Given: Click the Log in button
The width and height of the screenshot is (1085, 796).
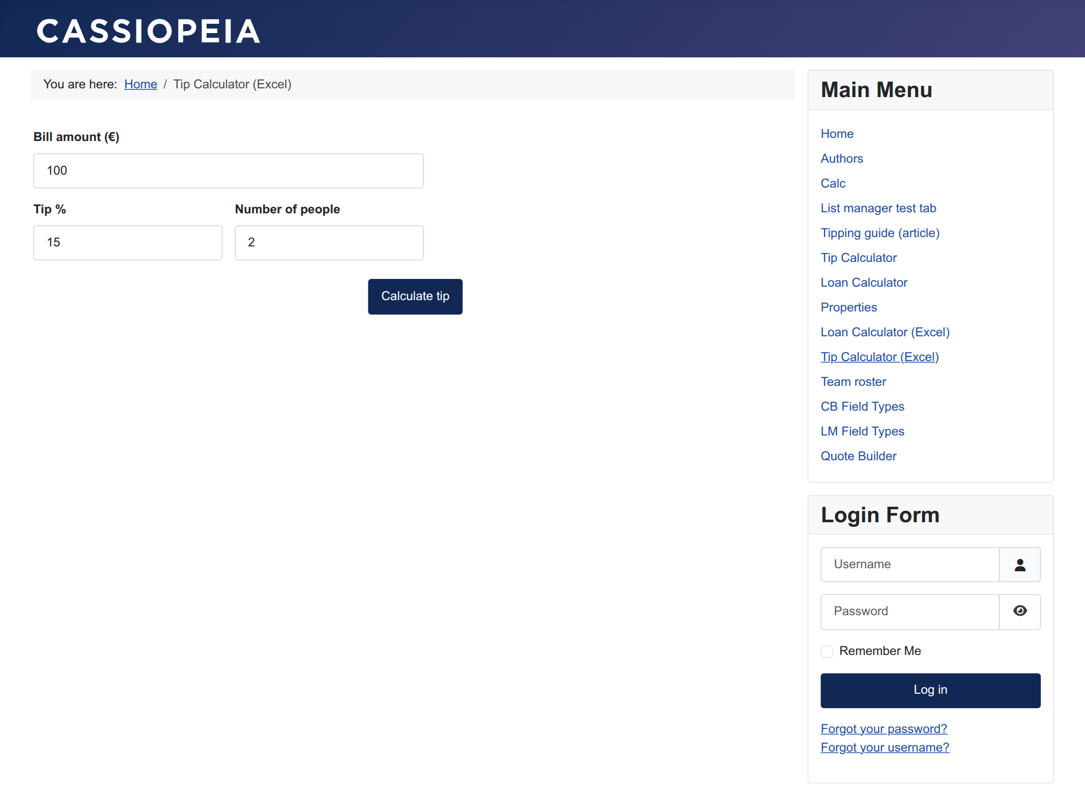Looking at the screenshot, I should [930, 690].
